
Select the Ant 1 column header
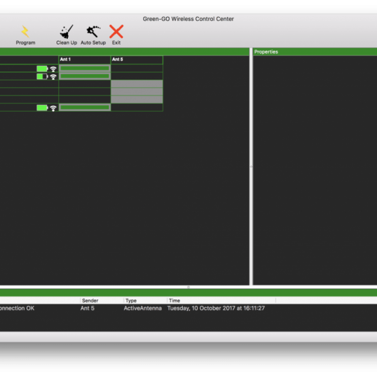tap(85, 60)
